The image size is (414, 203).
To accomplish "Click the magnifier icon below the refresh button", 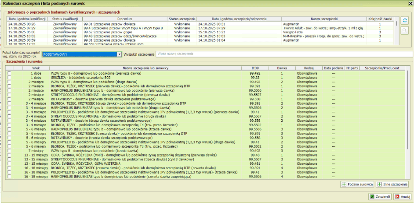I will (405, 30).
